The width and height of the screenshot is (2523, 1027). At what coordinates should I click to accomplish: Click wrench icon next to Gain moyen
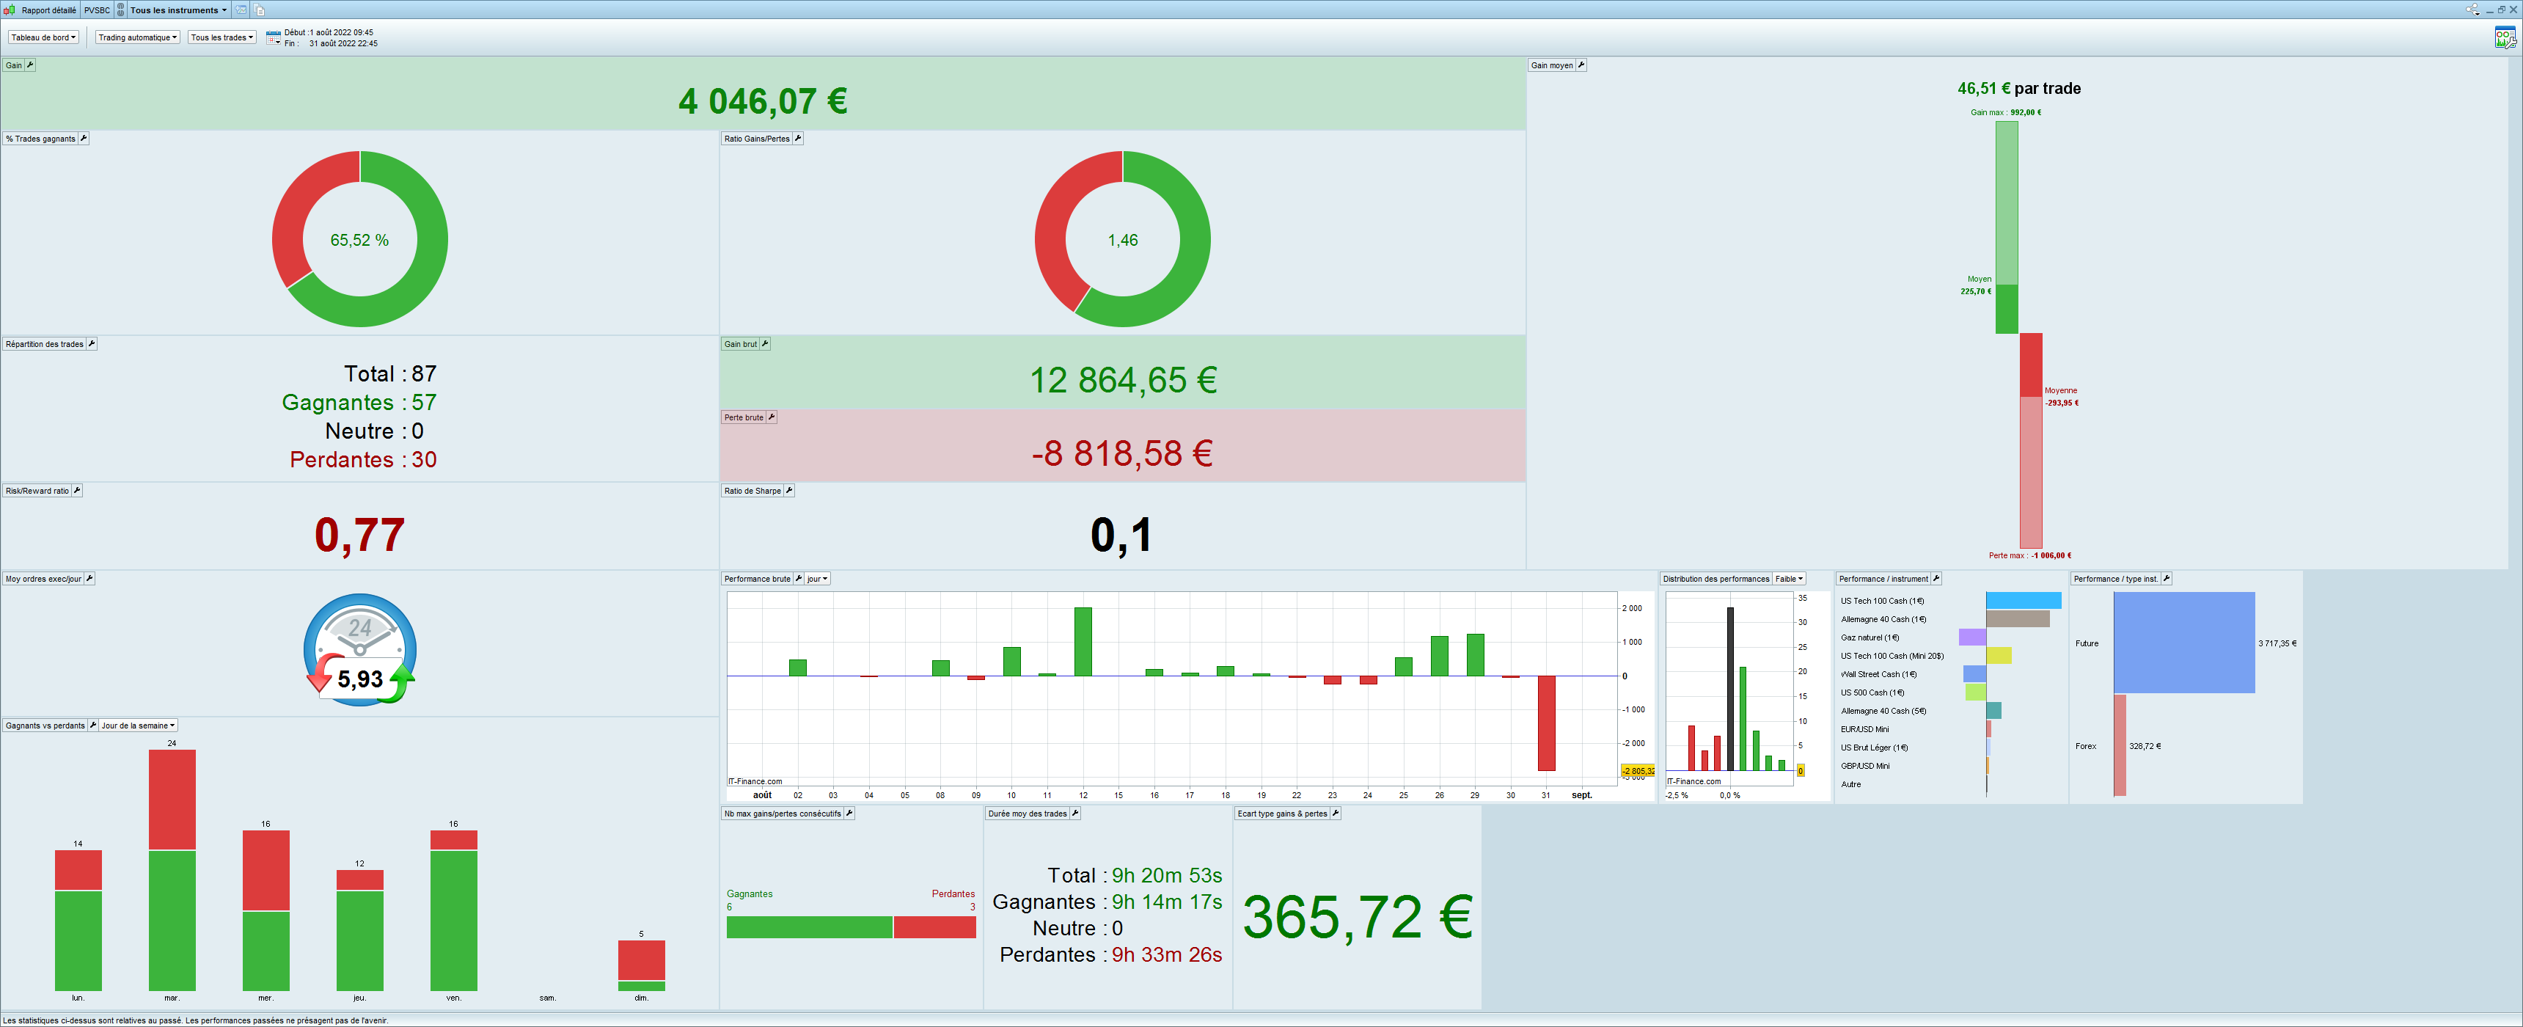click(1581, 65)
